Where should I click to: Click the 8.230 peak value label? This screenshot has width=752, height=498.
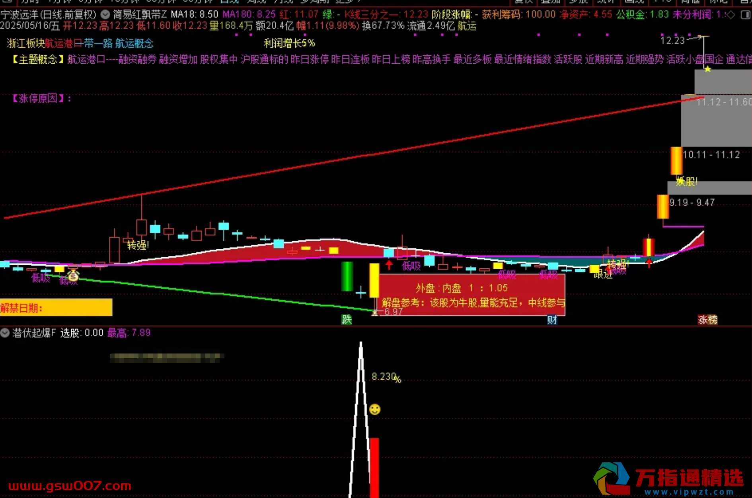386,377
